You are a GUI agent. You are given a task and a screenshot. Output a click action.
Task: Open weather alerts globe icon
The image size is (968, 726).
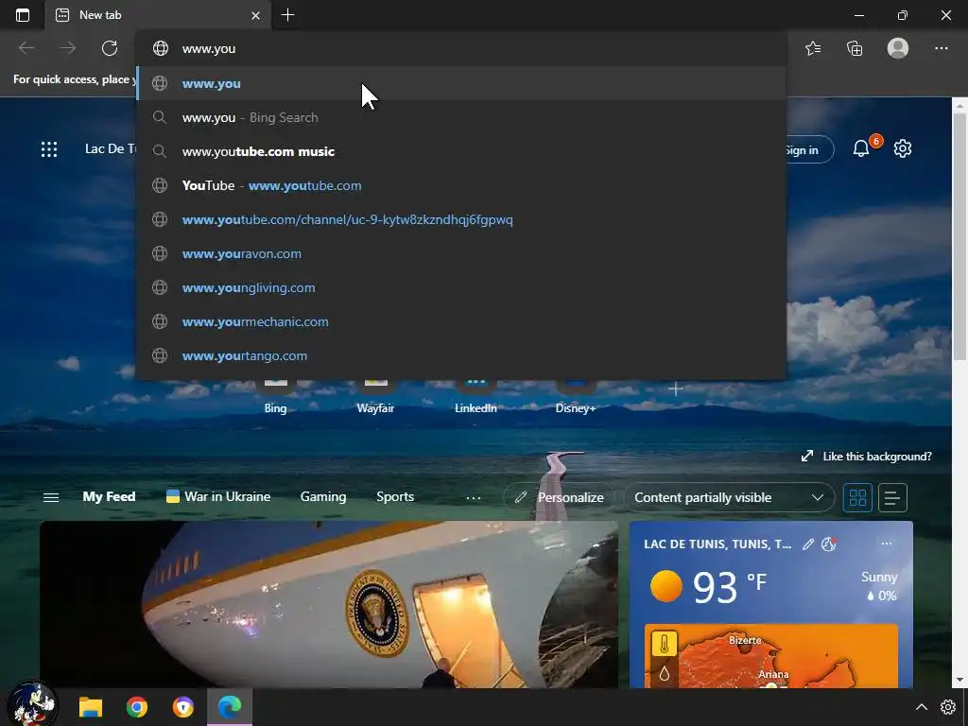(x=828, y=544)
